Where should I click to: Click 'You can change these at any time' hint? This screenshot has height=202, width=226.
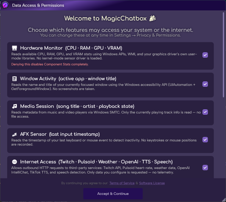110,35
